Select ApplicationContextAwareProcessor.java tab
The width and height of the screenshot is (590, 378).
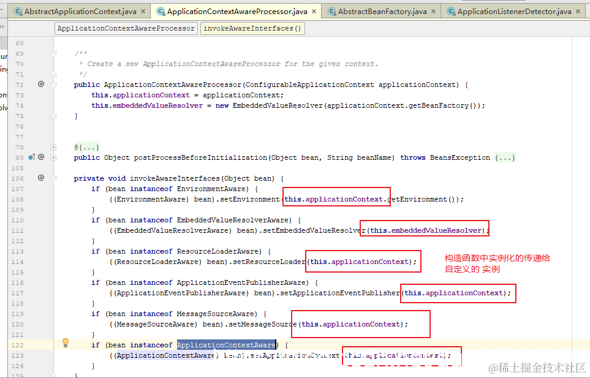pos(237,12)
